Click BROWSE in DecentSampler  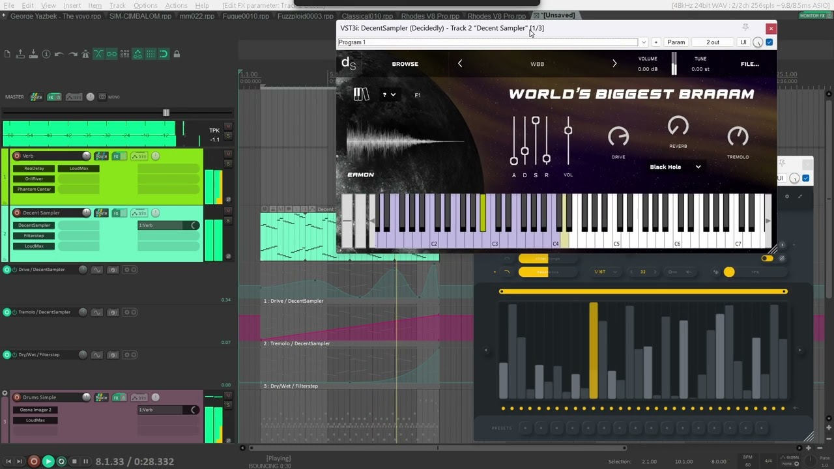[405, 64]
